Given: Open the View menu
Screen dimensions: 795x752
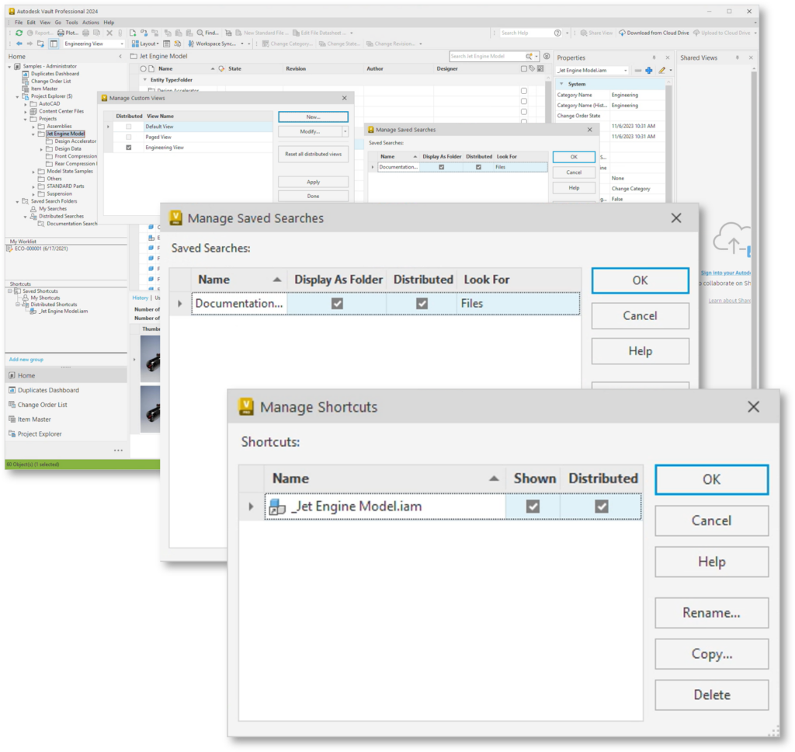Looking at the screenshot, I should (45, 23).
